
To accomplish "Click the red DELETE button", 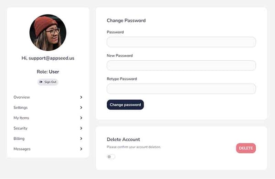I will pos(246,148).
